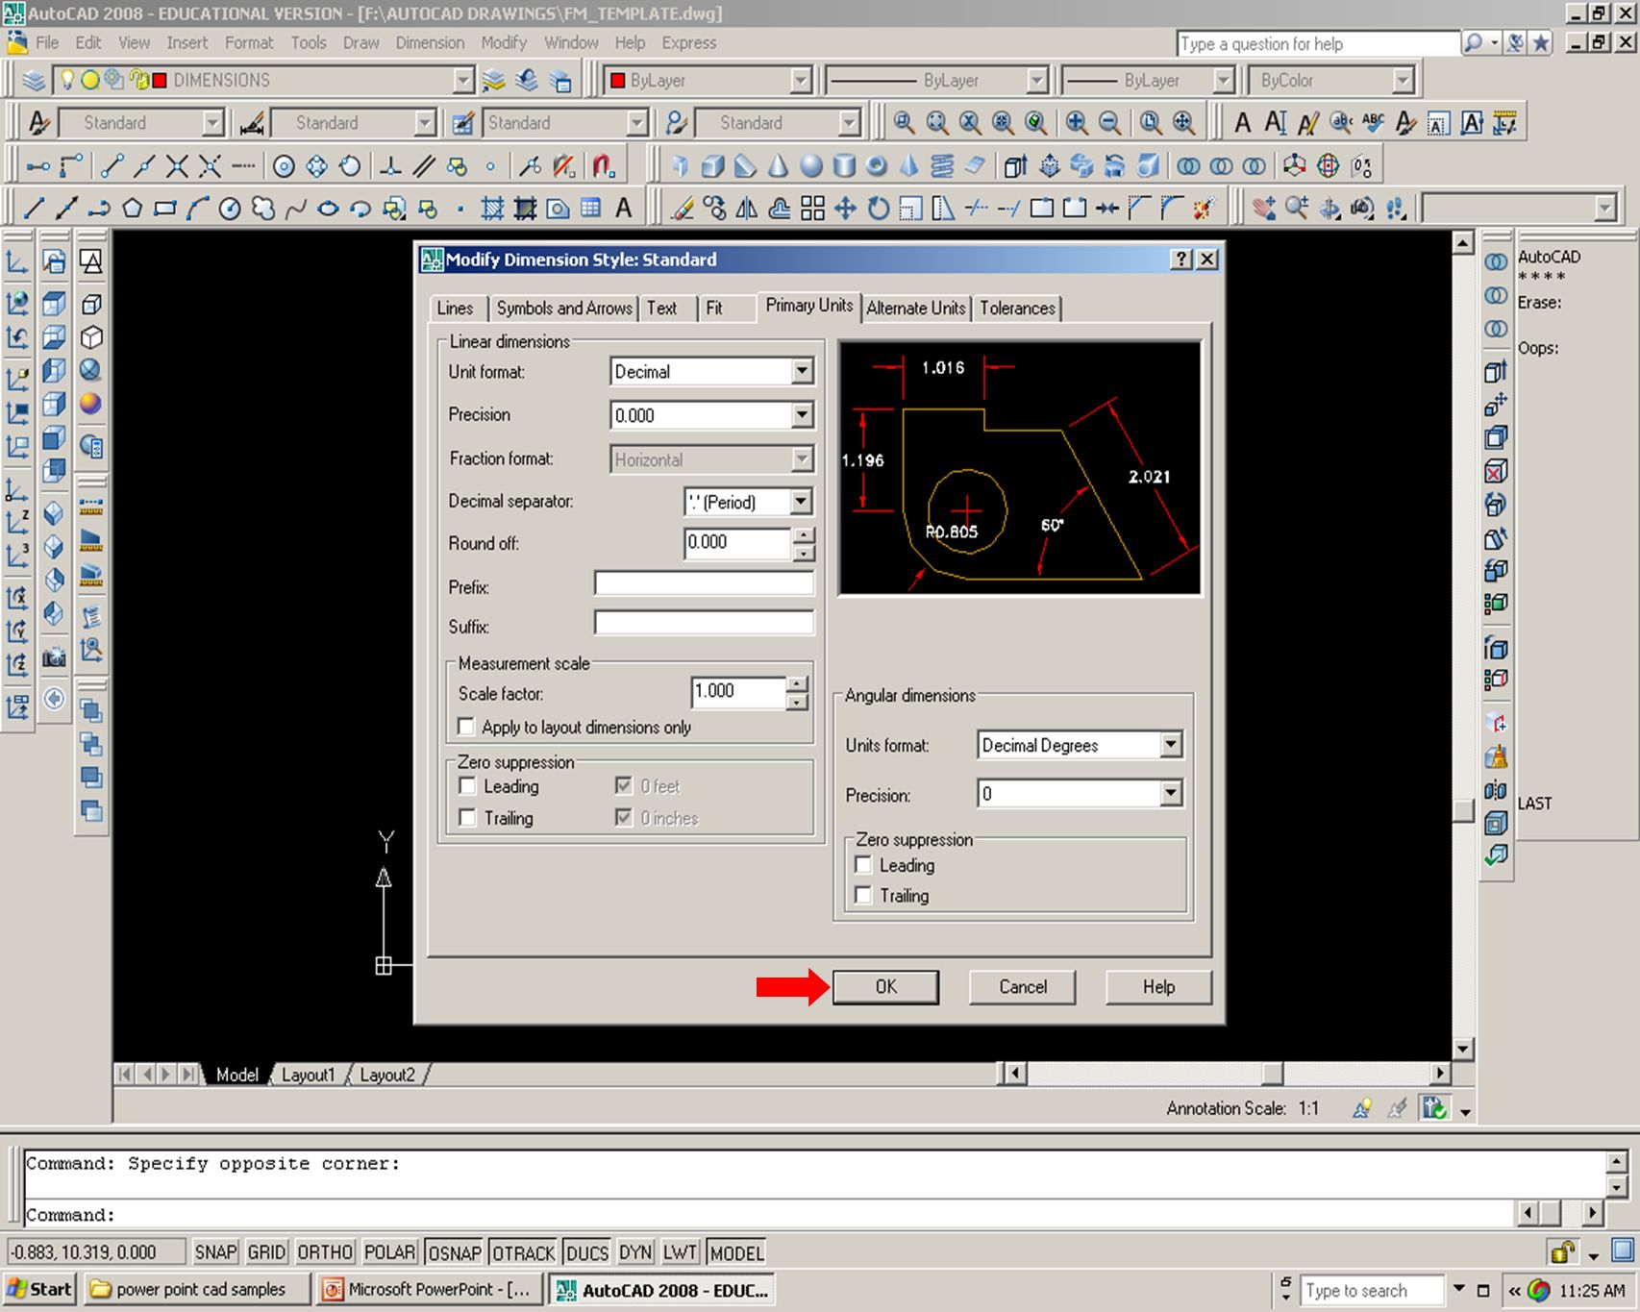Check angular Trailing zero suppression
1640x1312 pixels.
point(863,895)
